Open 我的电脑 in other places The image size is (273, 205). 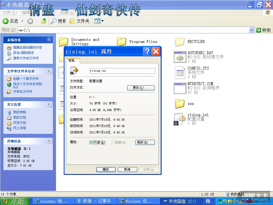coord(19,112)
